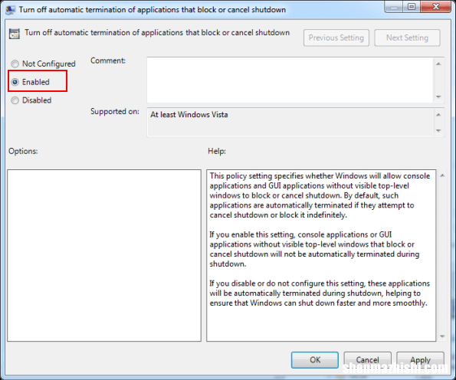Click the Apply button

[420, 359]
